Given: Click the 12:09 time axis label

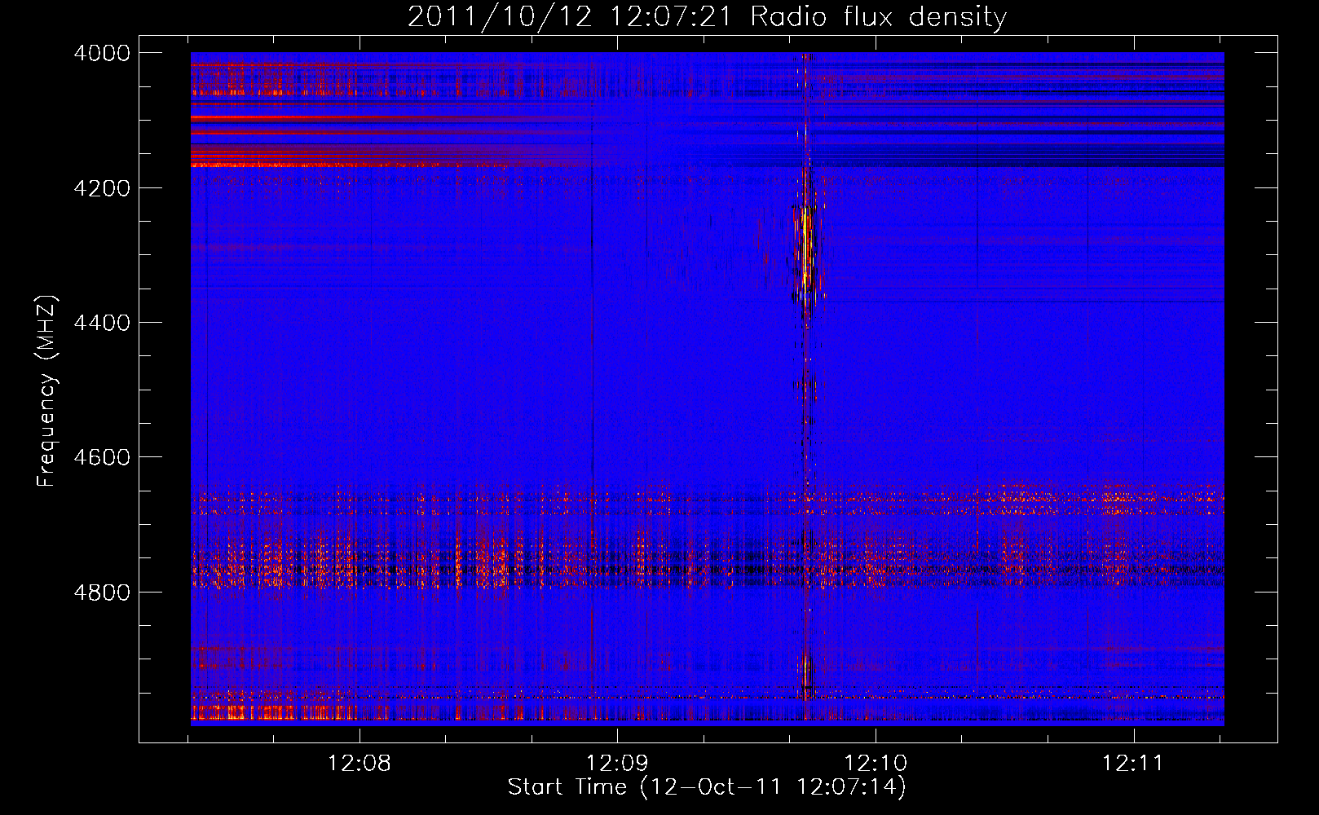Looking at the screenshot, I should point(617,764).
